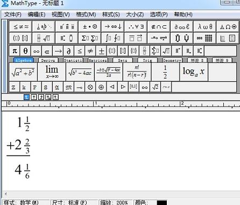Click the black color swatch in status bar

pyautogui.click(x=161, y=203)
